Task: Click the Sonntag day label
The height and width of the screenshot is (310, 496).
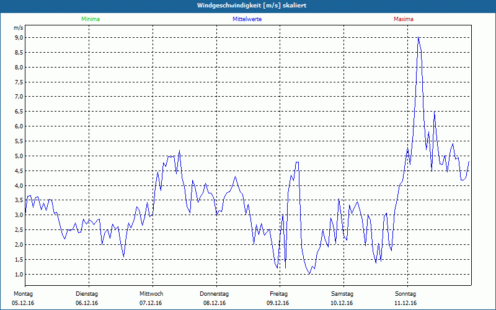Action: (x=405, y=294)
